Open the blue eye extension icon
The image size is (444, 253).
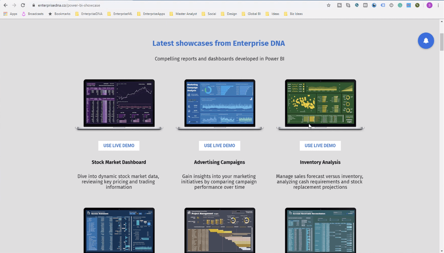pos(374,5)
